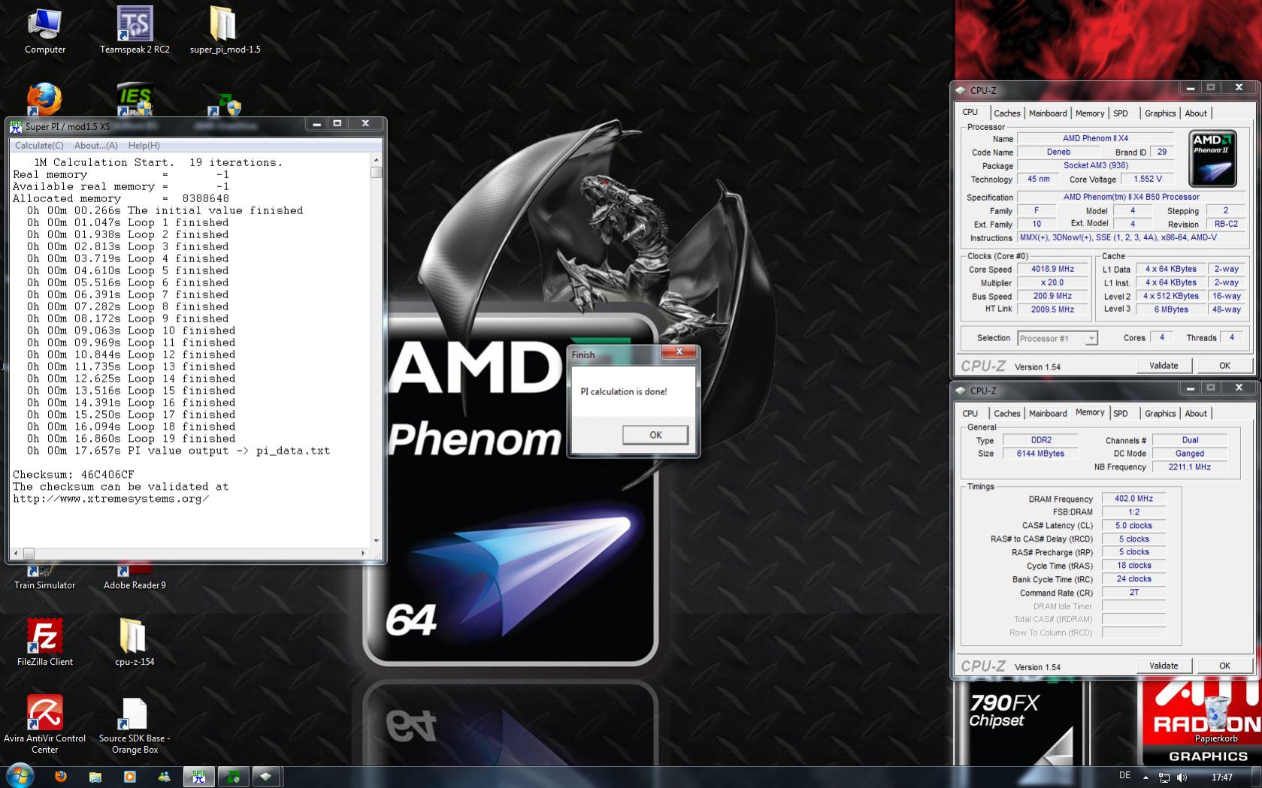Open About tab in processor CPU-Z window
The image size is (1262, 788).
[1196, 113]
